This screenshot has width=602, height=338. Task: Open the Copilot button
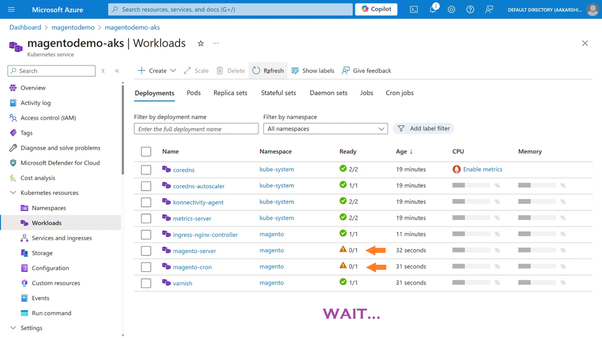376,9
